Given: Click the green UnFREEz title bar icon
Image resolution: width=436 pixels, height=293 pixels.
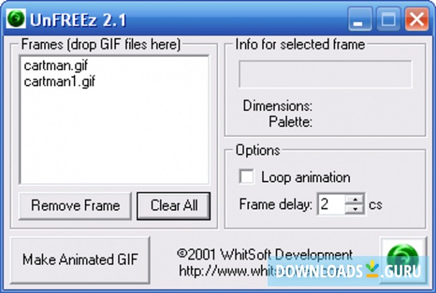Looking at the screenshot, I should click(x=16, y=19).
